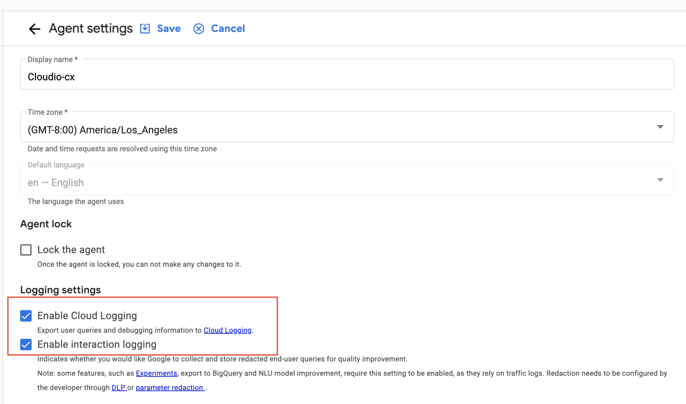The height and width of the screenshot is (404, 686).
Task: Click the Save download icon
Action: click(x=144, y=28)
